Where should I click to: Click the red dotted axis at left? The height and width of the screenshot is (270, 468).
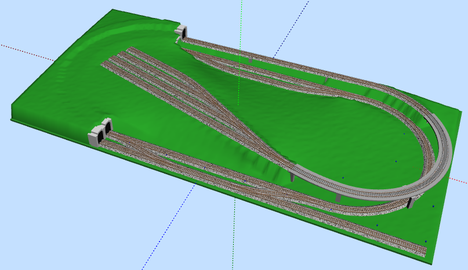point(23,50)
